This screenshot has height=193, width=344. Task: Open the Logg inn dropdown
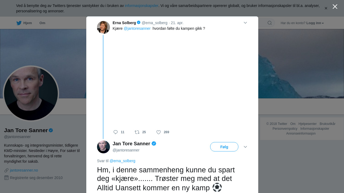(315, 23)
